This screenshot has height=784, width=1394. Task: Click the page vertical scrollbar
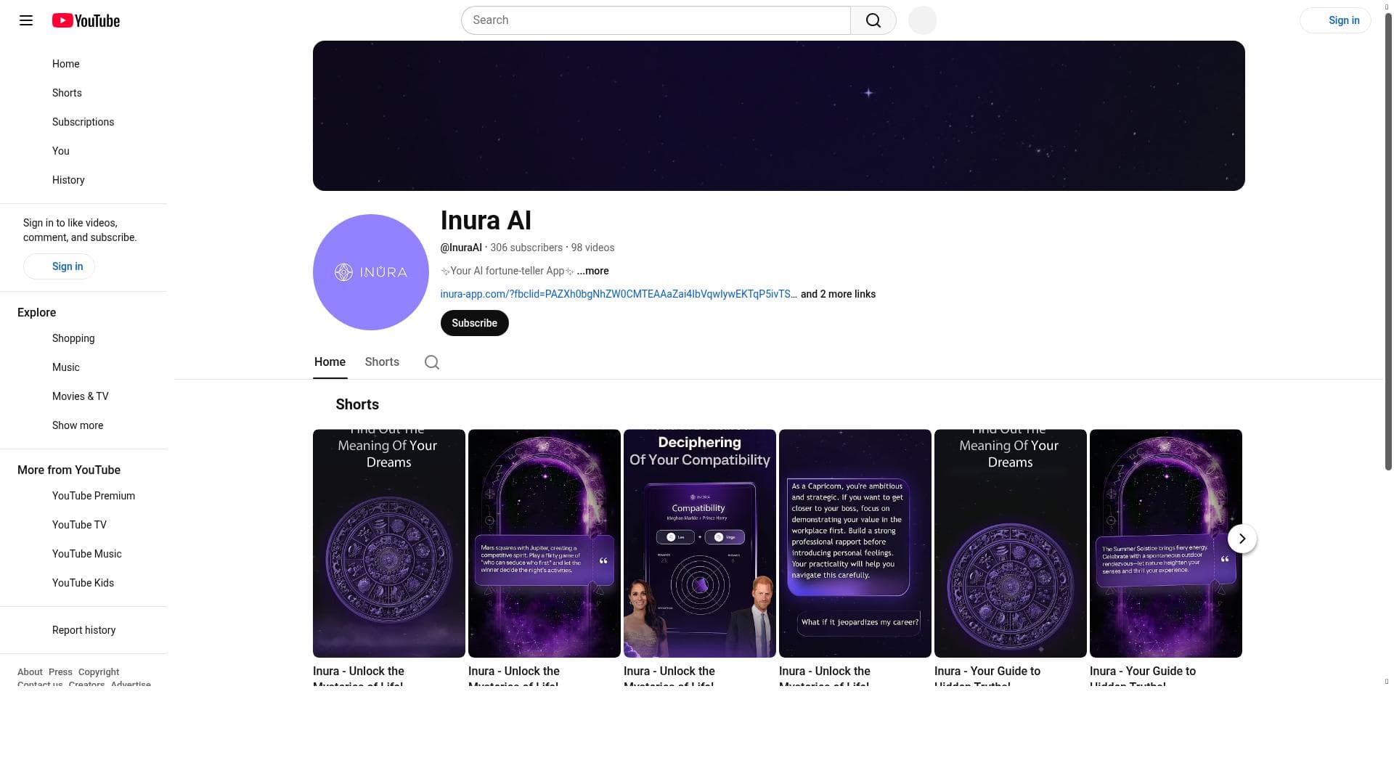(x=1388, y=240)
